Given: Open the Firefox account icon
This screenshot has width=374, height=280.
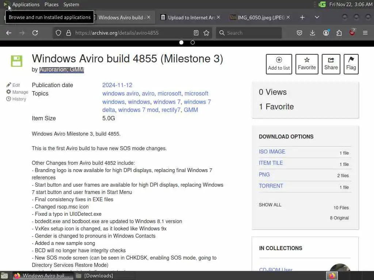Looking at the screenshot, I should click(x=326, y=33).
